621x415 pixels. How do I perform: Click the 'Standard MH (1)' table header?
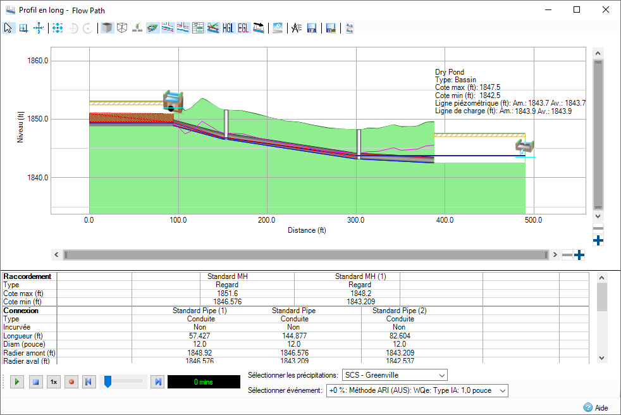point(360,276)
